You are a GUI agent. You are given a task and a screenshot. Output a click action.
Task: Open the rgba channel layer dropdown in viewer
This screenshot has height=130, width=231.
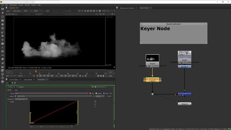tap(9, 11)
